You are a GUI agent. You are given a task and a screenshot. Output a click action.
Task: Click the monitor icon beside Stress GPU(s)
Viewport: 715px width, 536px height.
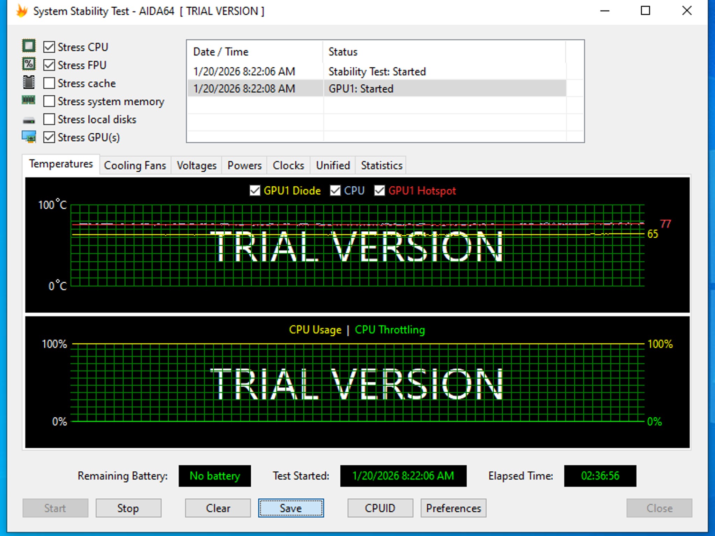click(29, 137)
